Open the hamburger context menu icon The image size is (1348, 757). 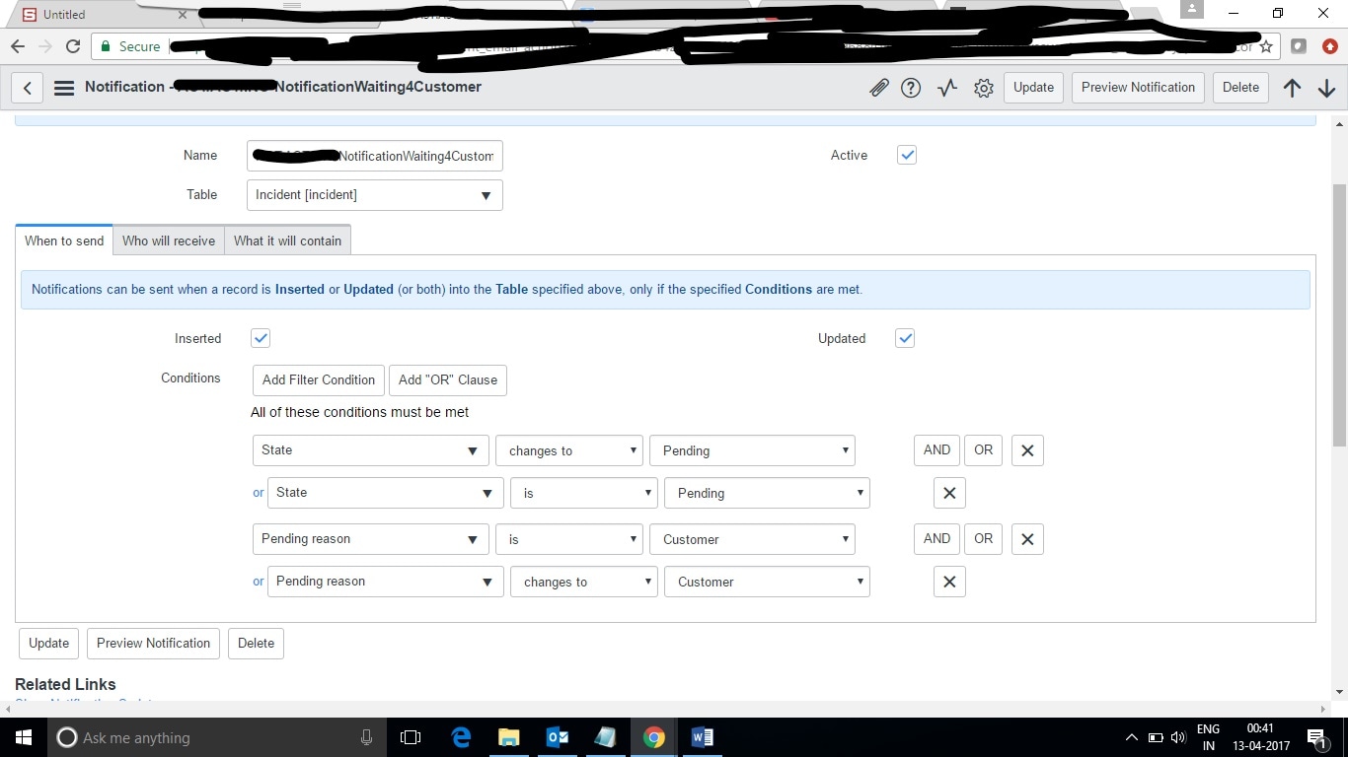64,88
